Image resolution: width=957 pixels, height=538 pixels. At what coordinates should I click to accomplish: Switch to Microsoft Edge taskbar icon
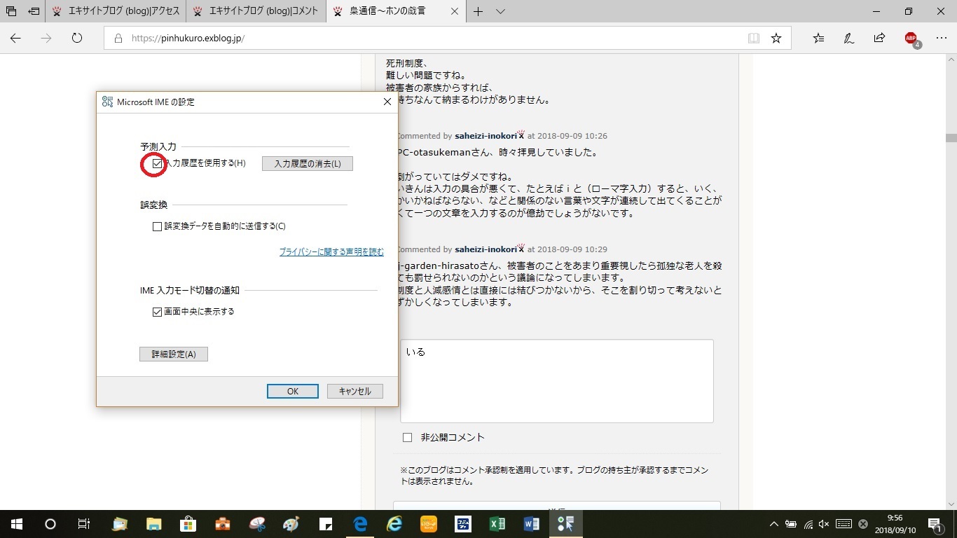click(360, 524)
